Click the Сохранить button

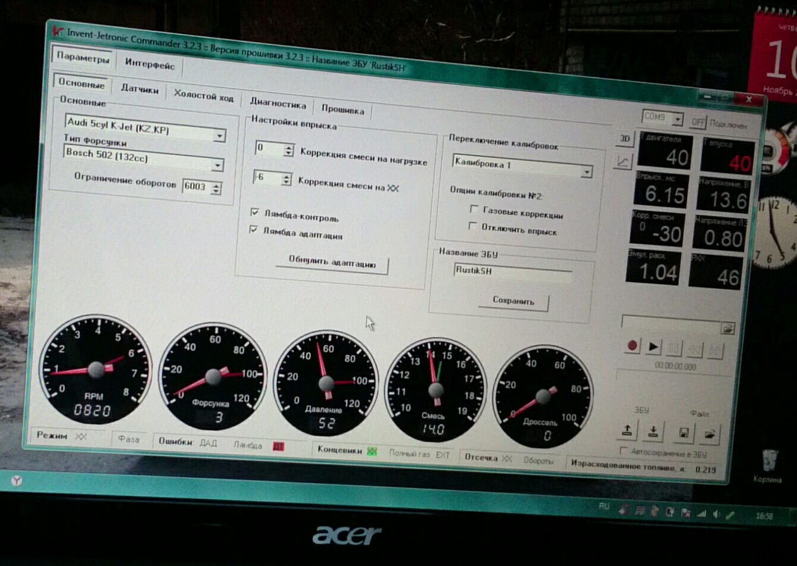click(x=513, y=301)
